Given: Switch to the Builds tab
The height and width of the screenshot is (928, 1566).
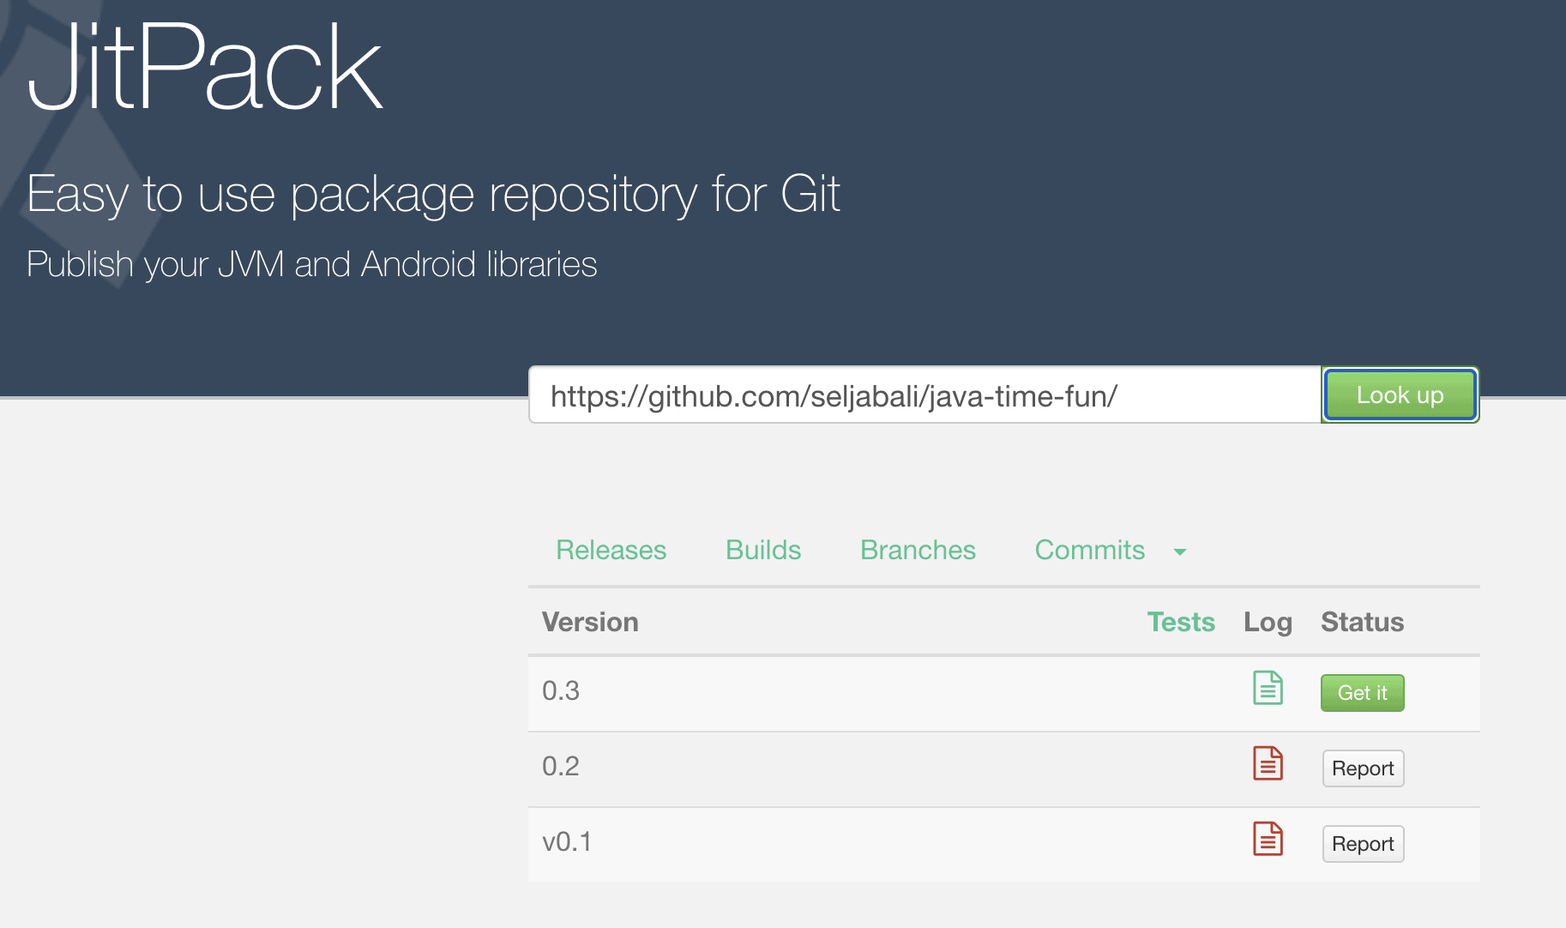Looking at the screenshot, I should [763, 550].
